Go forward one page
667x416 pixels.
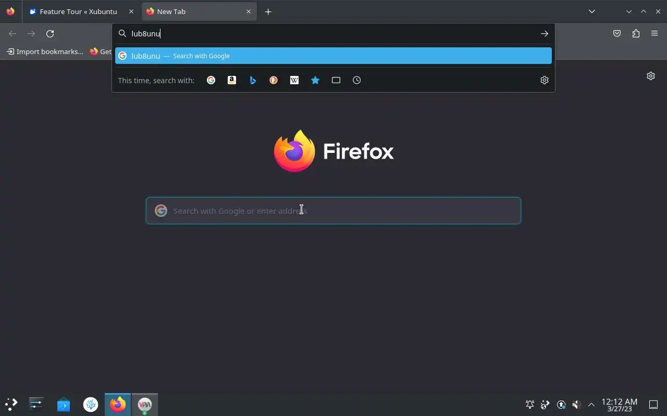(31, 34)
